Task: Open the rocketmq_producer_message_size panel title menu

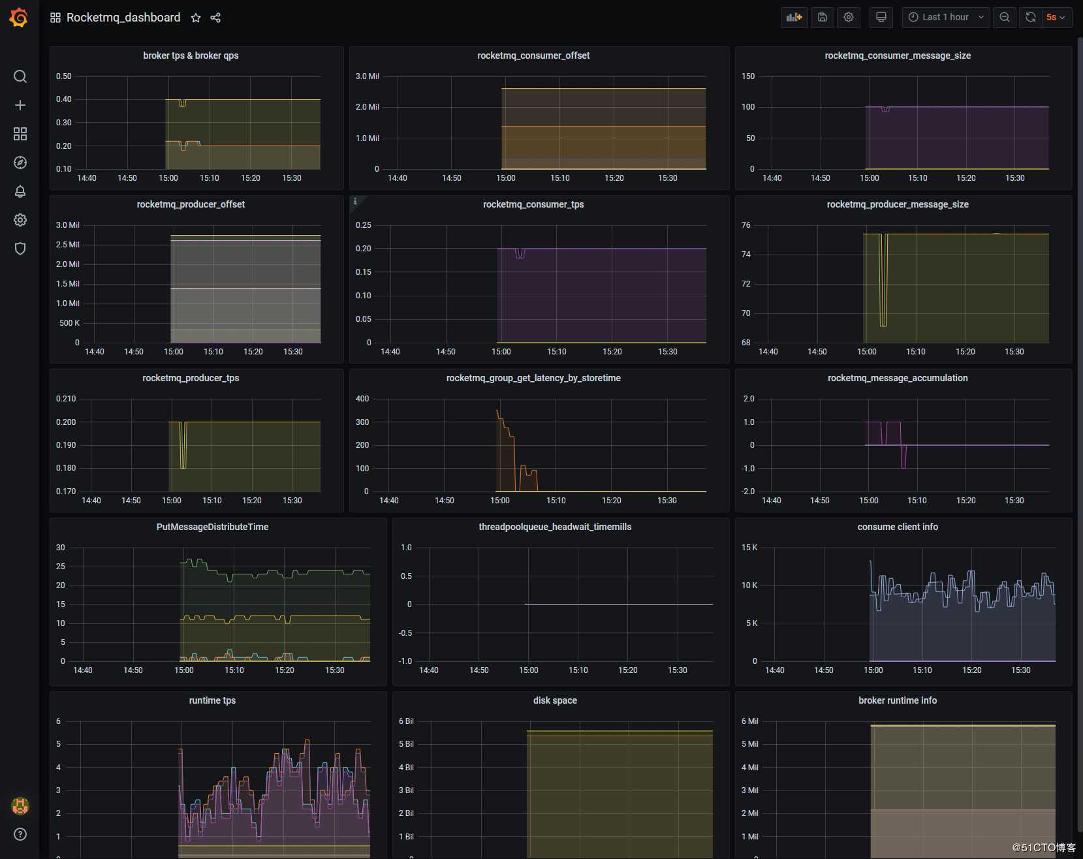Action: click(x=898, y=204)
